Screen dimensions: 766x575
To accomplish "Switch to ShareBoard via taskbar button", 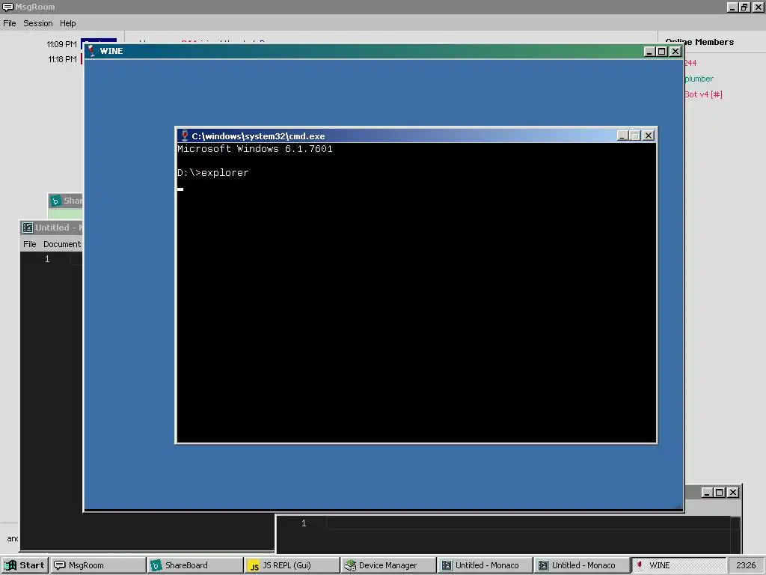I will pos(195,565).
